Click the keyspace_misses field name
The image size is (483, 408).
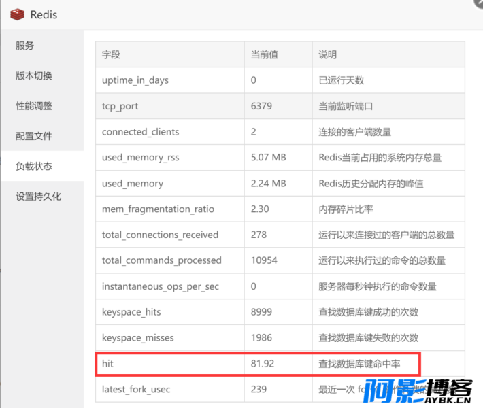click(x=137, y=338)
